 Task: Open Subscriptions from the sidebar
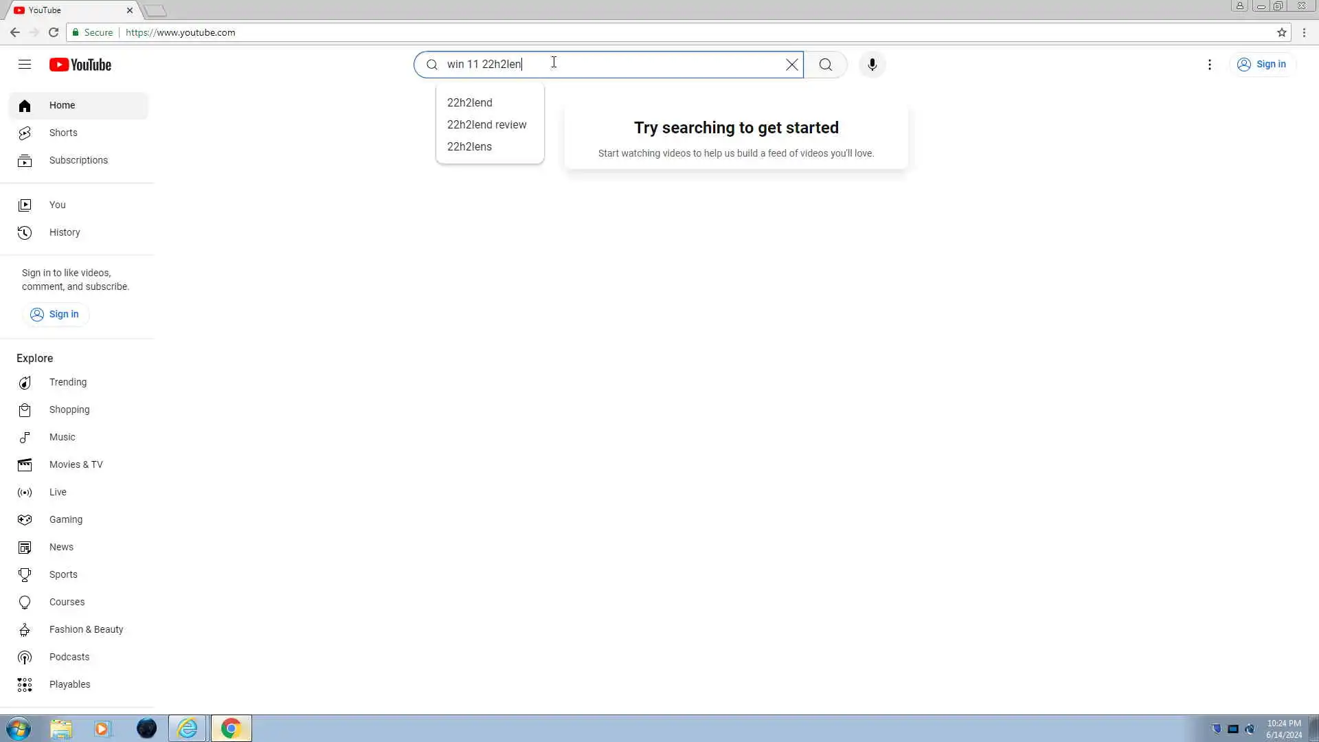click(78, 160)
